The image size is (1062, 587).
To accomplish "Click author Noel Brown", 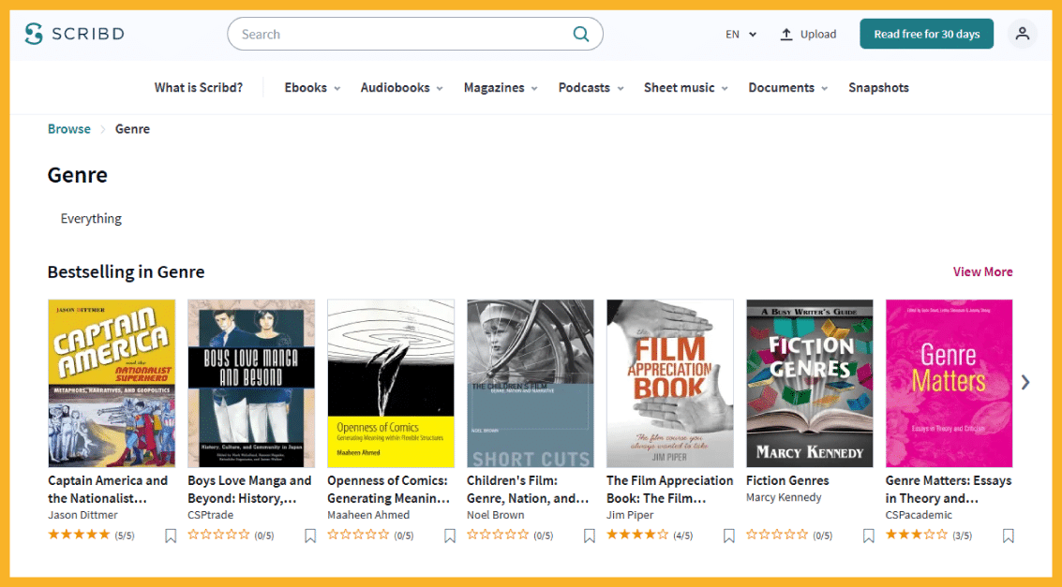I will (x=495, y=515).
